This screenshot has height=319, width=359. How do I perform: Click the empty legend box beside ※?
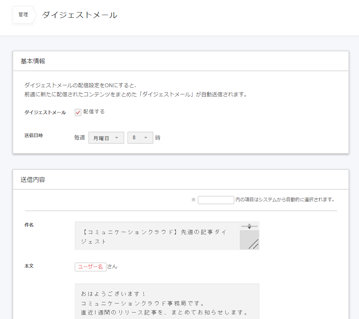click(x=216, y=200)
